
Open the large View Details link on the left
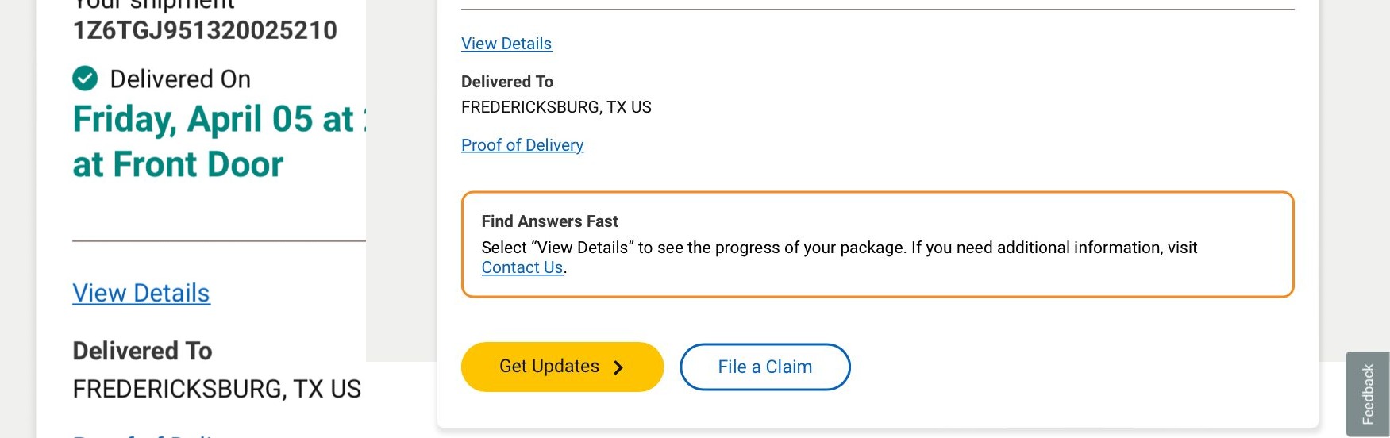click(x=141, y=293)
